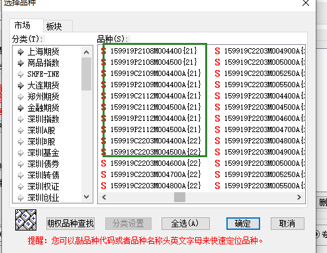The image size is (327, 253).
Task: Select instrument 159919P2203M004800A
Action: coord(264,141)
